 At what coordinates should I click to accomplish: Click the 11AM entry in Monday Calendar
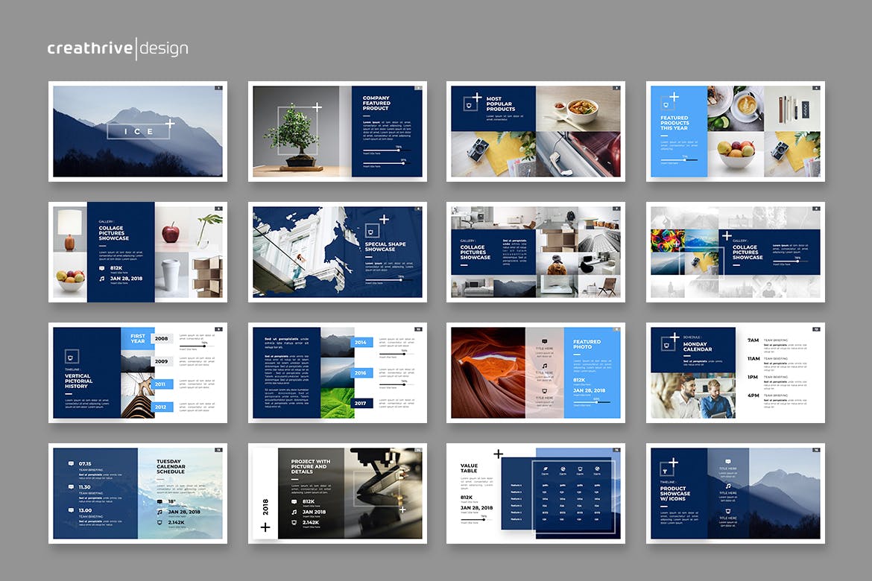point(753,359)
